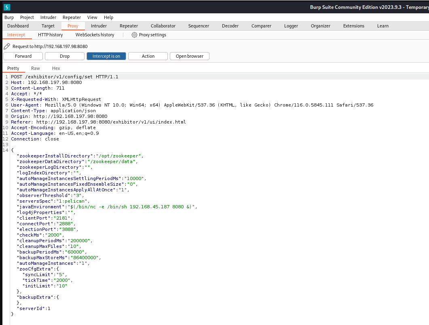Click the cleanupPeriodMs 200000 line
This screenshot has width=429, height=325.
[55, 241]
